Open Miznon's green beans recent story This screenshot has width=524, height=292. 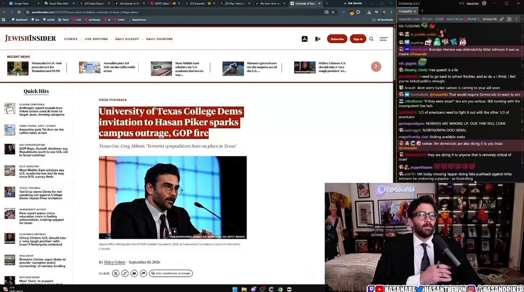[250, 68]
